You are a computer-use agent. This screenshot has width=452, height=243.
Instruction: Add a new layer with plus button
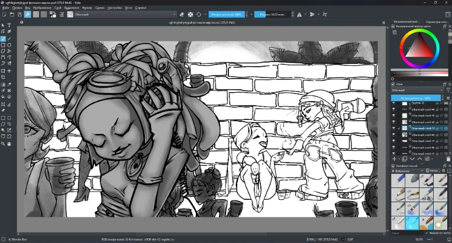click(394, 159)
